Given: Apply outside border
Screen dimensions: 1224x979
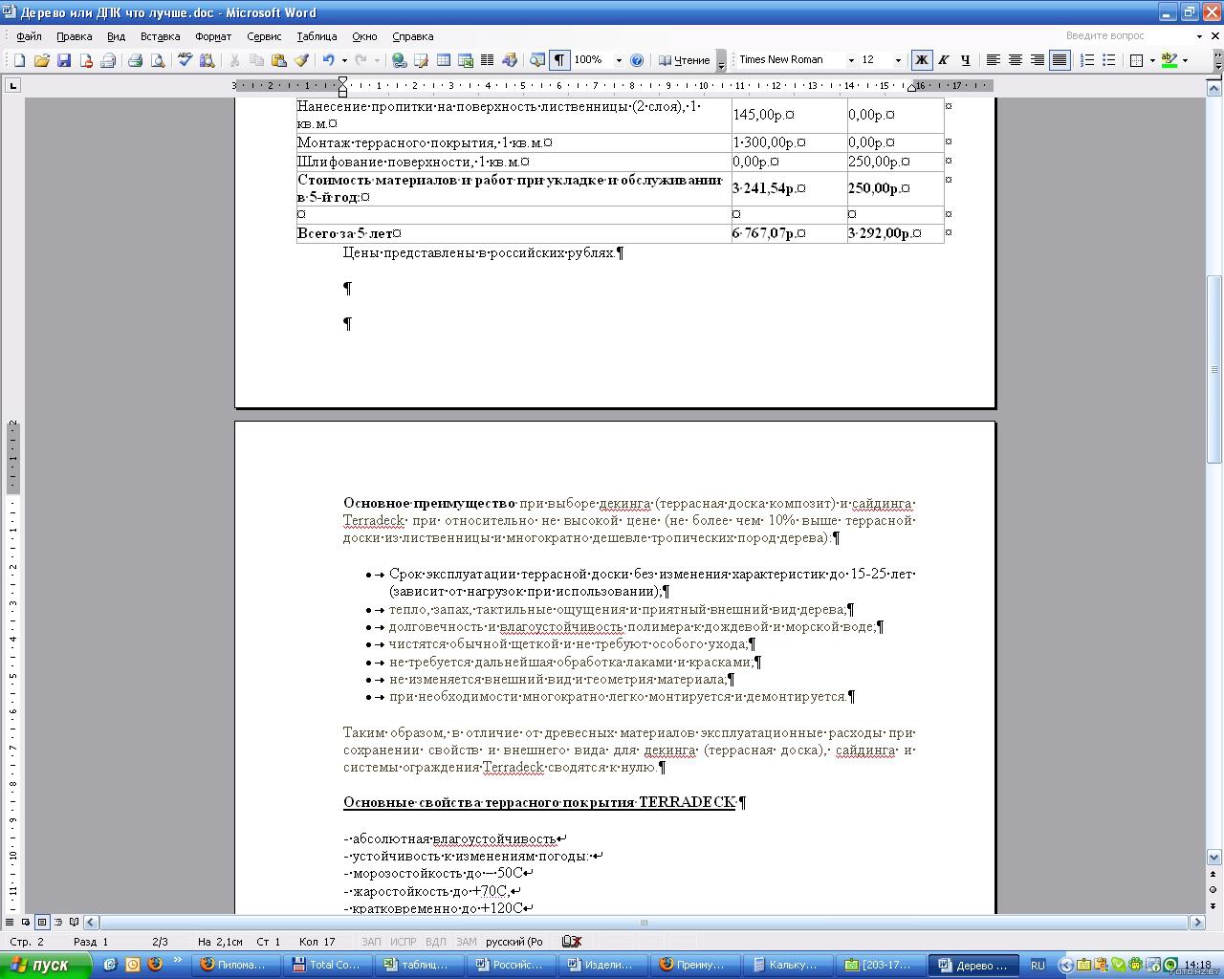Looking at the screenshot, I should point(1136,60).
